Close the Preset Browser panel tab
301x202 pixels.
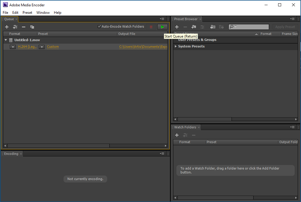[x=200, y=19]
